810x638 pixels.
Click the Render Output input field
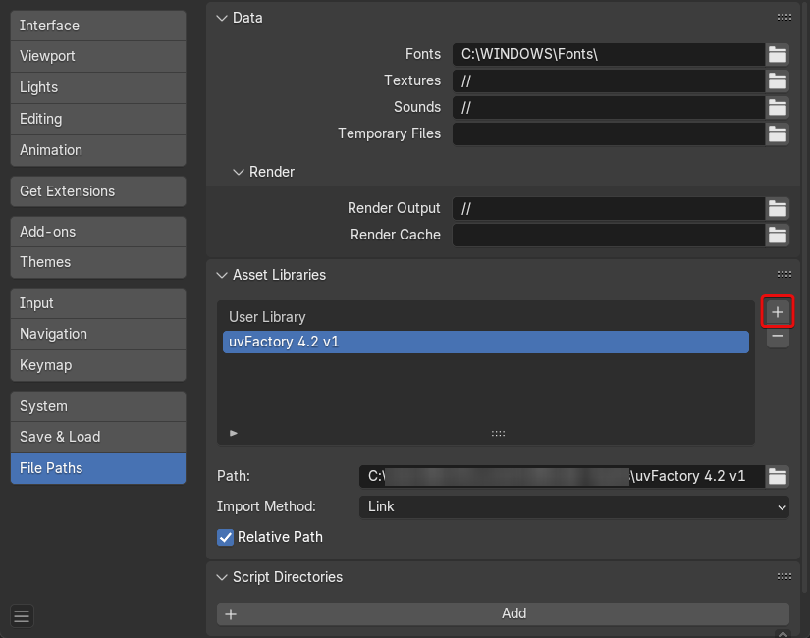(609, 209)
